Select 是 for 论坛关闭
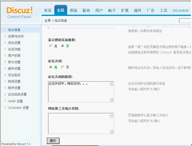This screenshot has width=192, height=146. click(x=51, y=67)
